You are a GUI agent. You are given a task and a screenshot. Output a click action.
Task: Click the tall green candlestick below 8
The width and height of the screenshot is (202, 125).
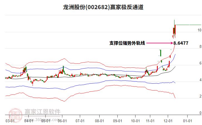(161, 53)
